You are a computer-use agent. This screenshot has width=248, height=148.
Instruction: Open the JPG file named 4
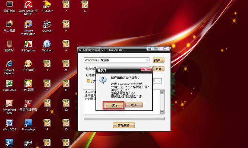click(47, 125)
